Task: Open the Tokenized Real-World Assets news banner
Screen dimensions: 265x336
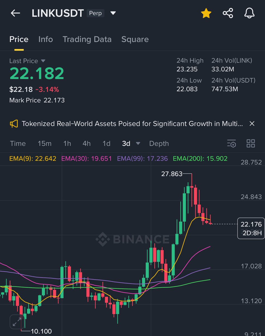Action: click(x=132, y=123)
